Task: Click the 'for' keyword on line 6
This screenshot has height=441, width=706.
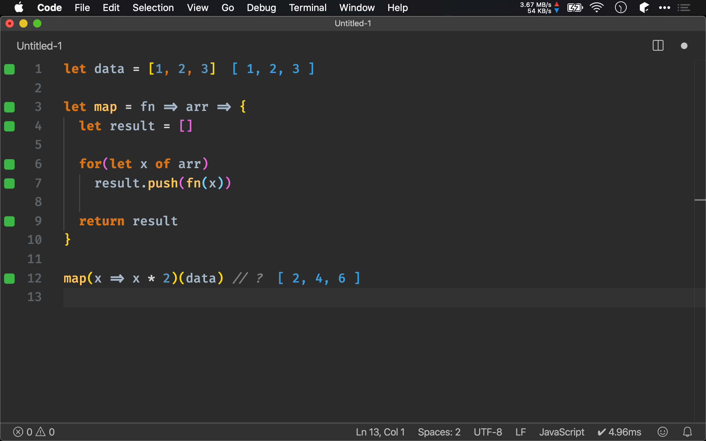Action: [x=90, y=164]
